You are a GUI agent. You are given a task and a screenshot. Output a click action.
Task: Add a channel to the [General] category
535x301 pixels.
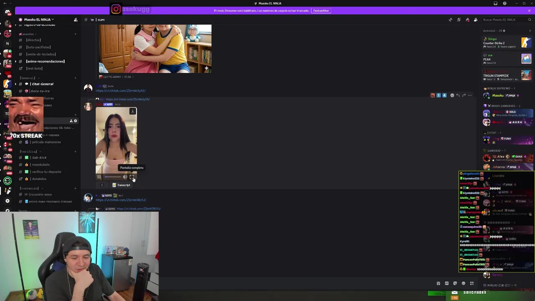[x=76, y=78]
